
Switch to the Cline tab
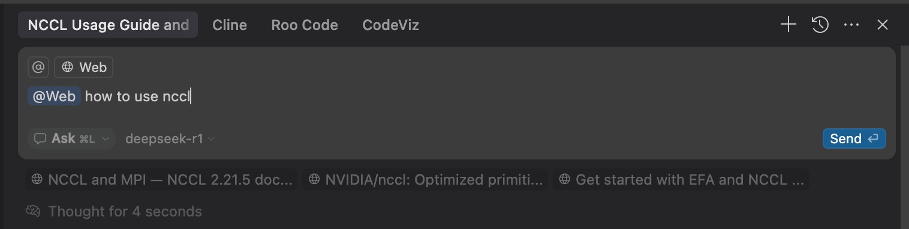[230, 25]
